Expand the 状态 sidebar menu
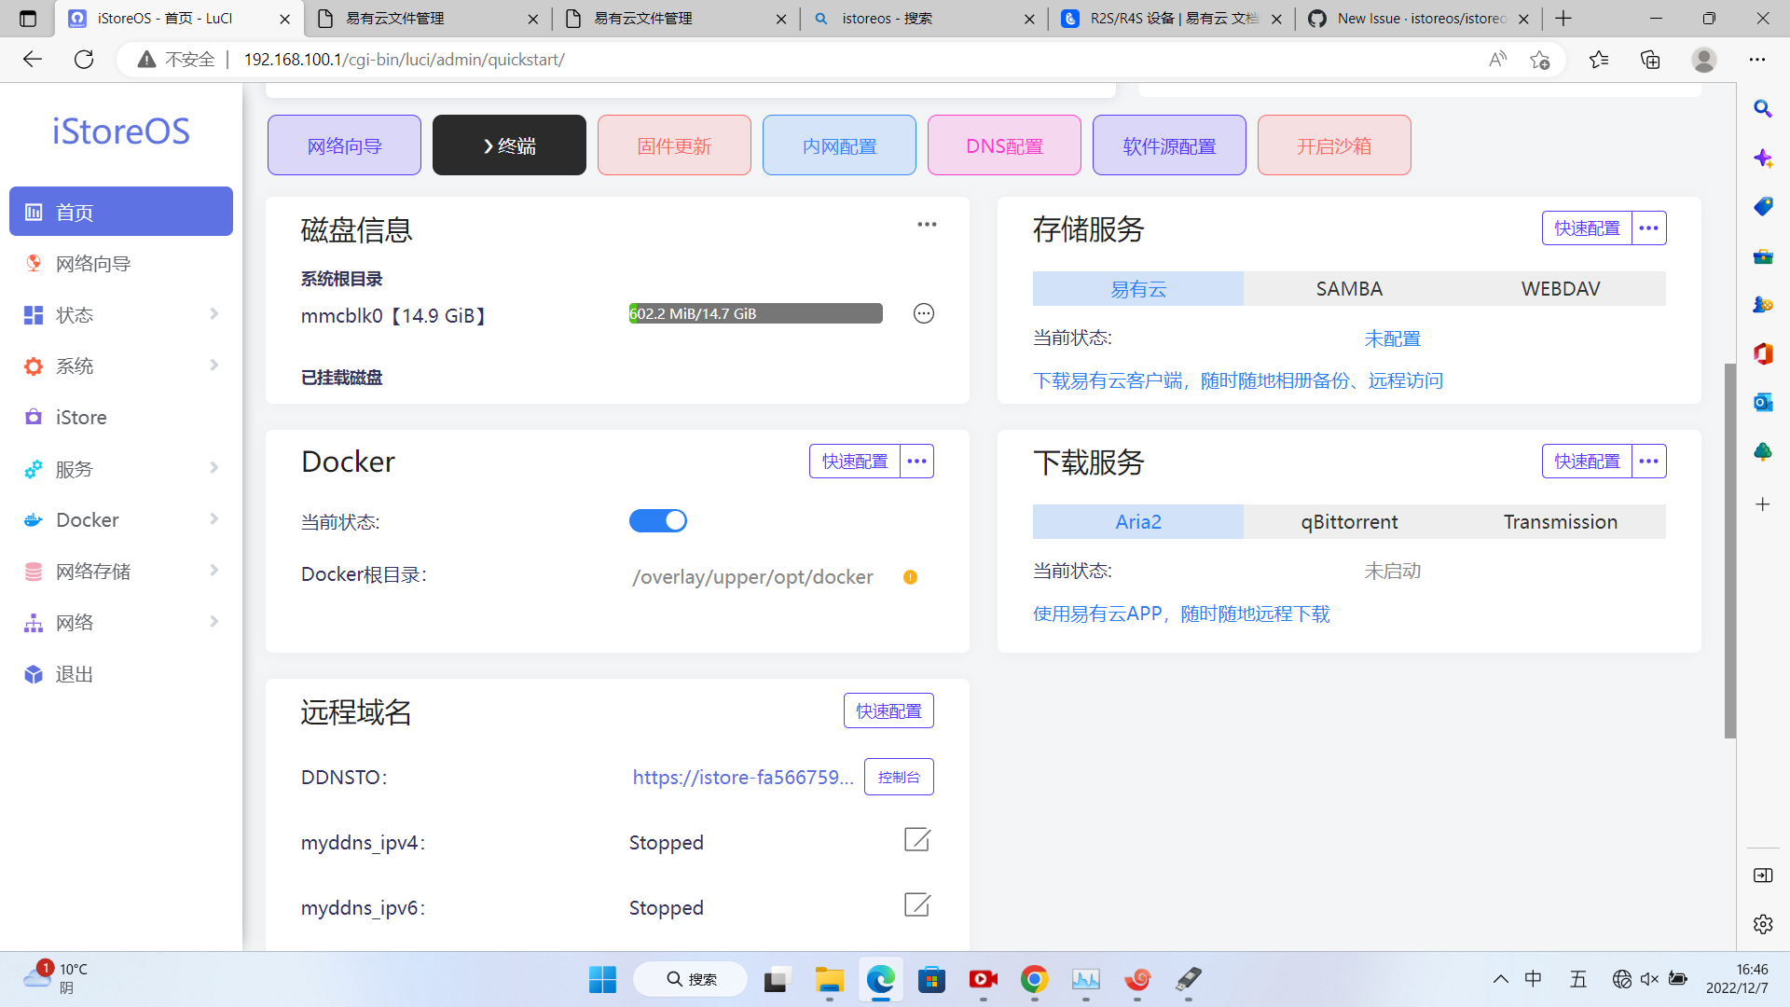The image size is (1790, 1007). (121, 315)
